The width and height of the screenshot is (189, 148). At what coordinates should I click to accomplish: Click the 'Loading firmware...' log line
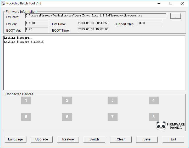(x=19, y=38)
